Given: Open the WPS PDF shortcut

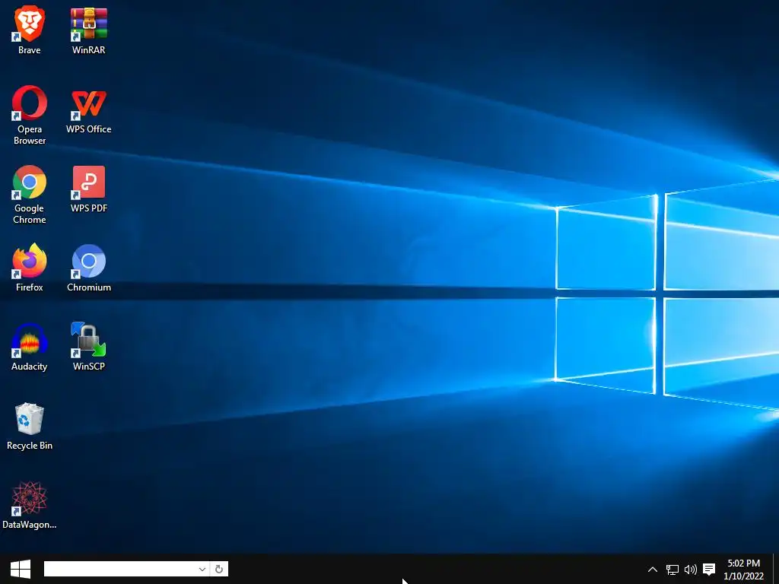Looking at the screenshot, I should point(88,189).
